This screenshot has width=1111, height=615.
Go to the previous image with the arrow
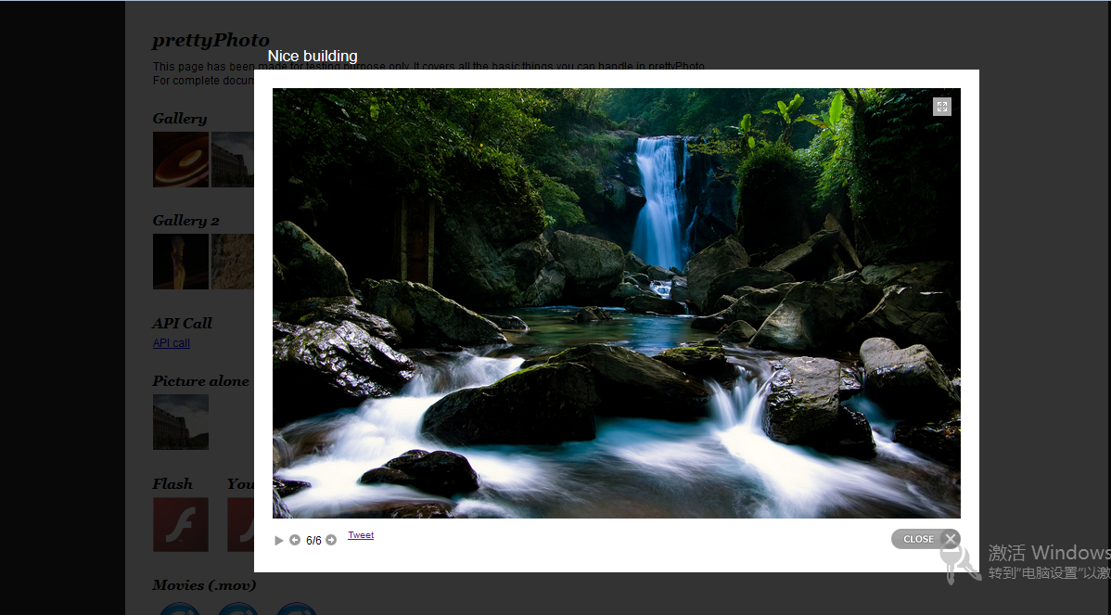295,540
